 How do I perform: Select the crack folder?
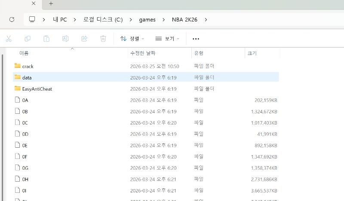click(x=28, y=66)
